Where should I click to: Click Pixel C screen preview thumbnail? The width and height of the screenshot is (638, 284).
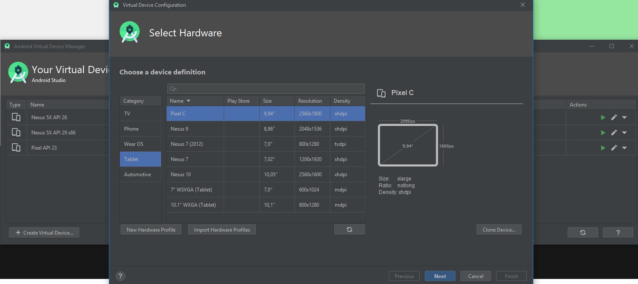(x=408, y=145)
